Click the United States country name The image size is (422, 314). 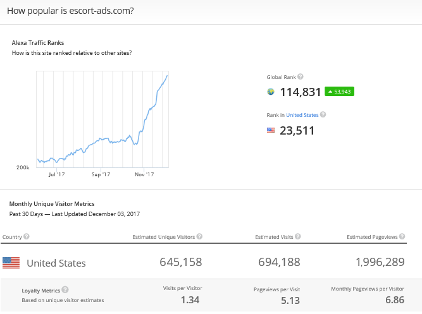pyautogui.click(x=56, y=263)
